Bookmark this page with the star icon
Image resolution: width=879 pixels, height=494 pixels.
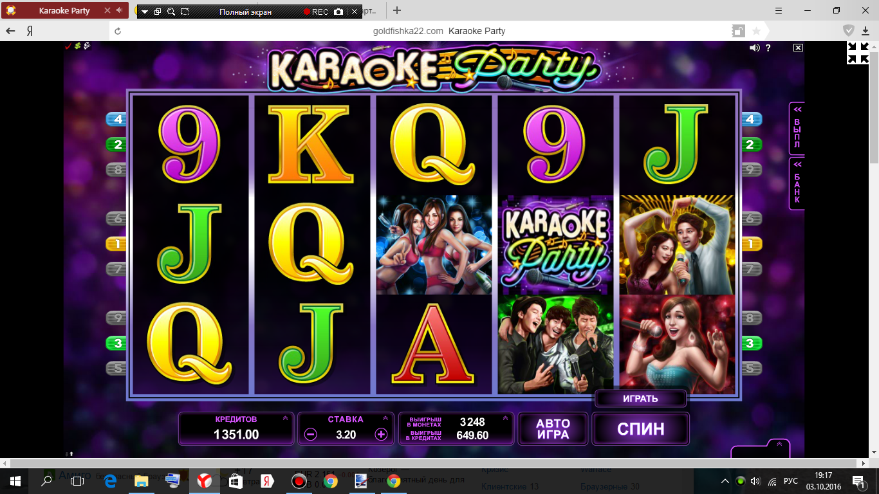[x=756, y=31]
